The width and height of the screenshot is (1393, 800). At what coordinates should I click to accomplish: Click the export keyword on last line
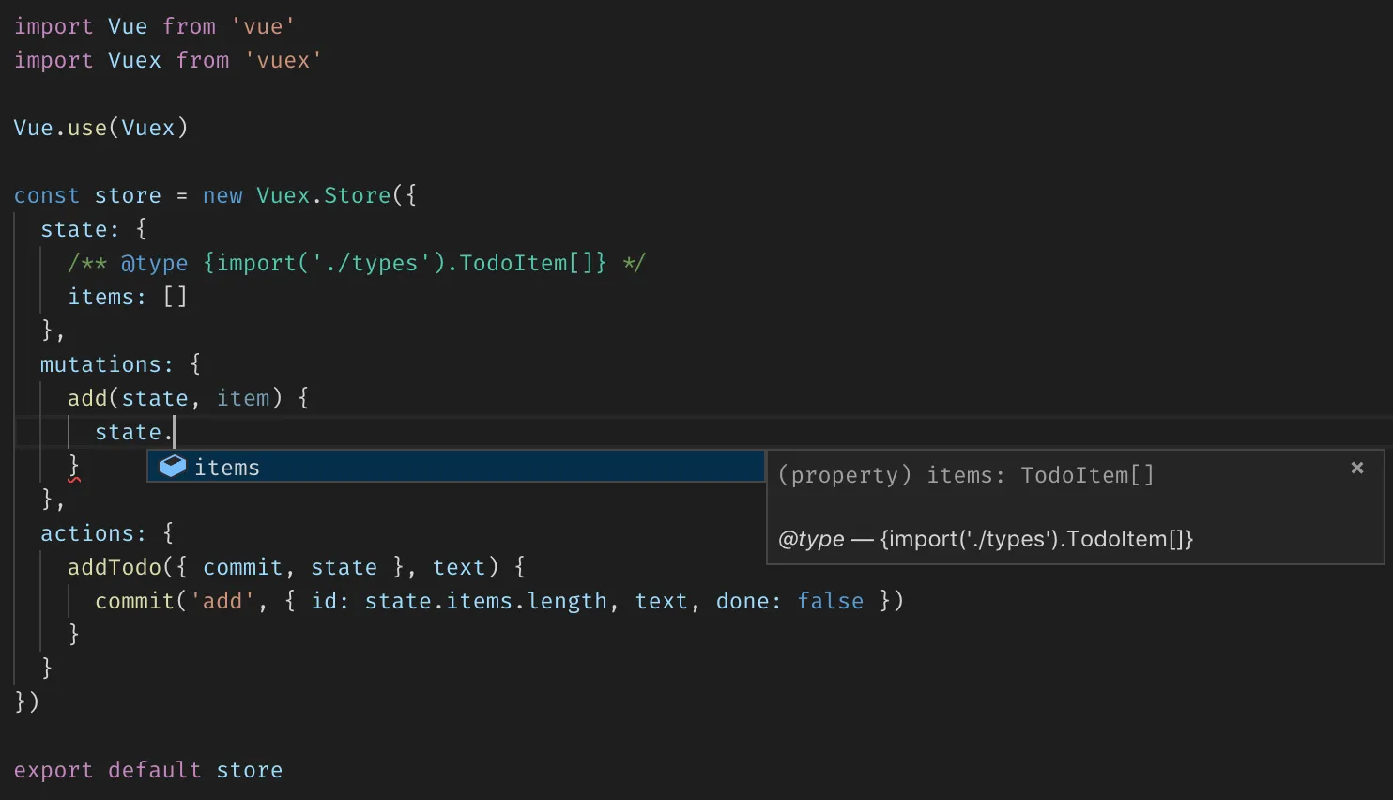click(54, 770)
